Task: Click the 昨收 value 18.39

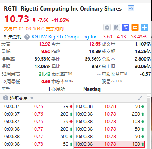Action: [95, 52]
